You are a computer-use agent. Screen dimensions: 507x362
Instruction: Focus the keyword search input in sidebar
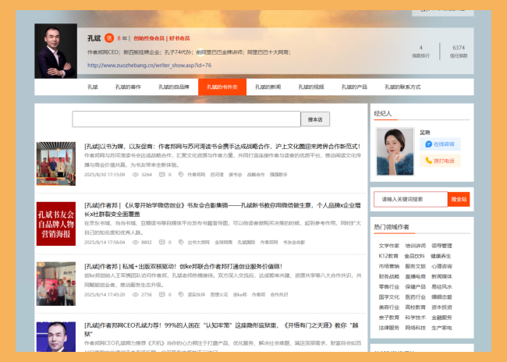pos(410,199)
